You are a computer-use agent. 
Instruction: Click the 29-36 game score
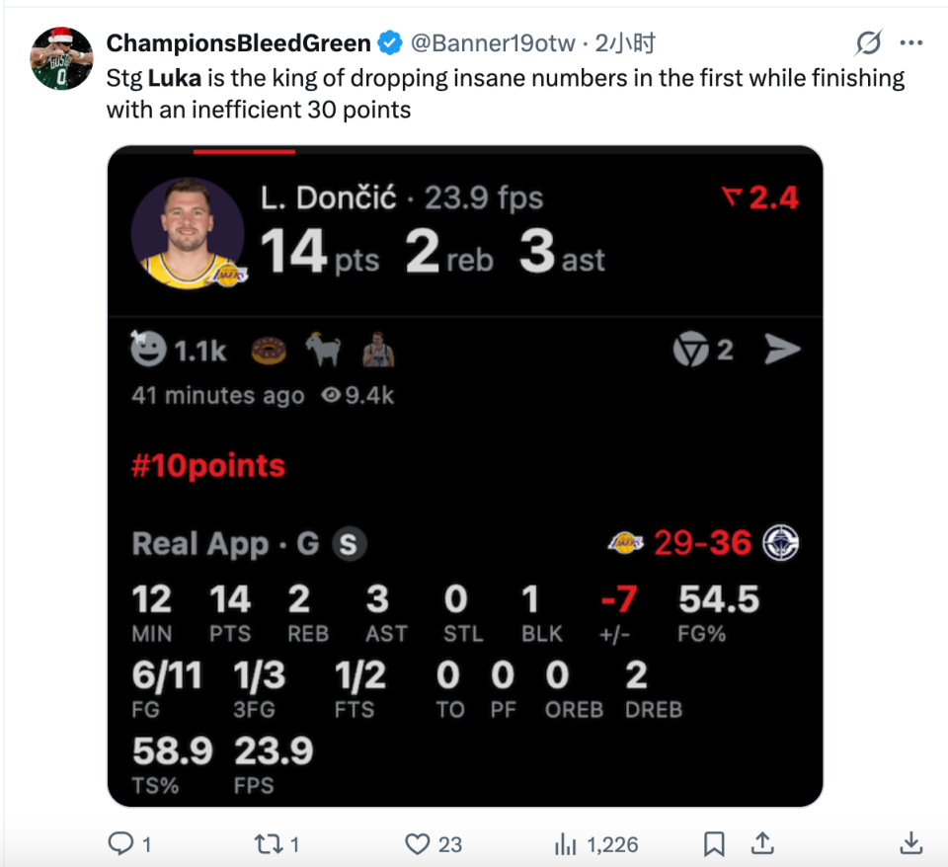coord(702,542)
